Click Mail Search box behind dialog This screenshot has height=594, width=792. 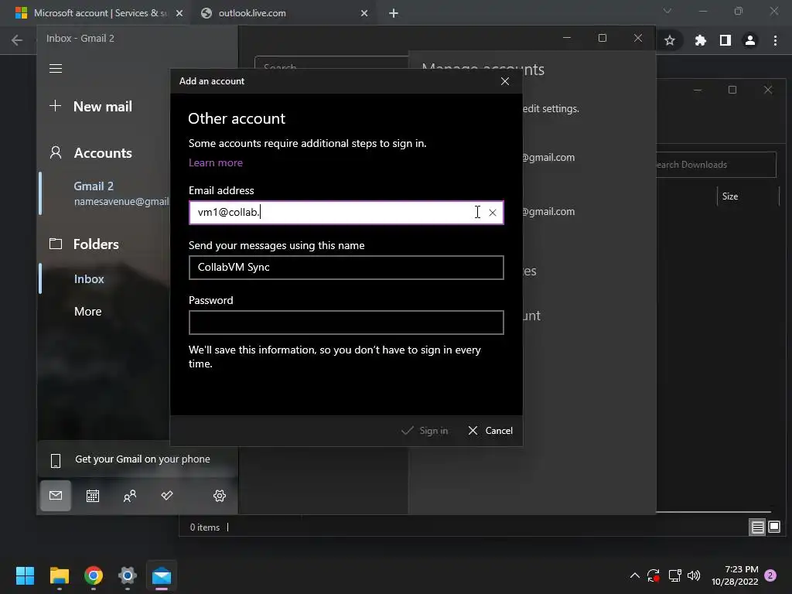(x=331, y=63)
